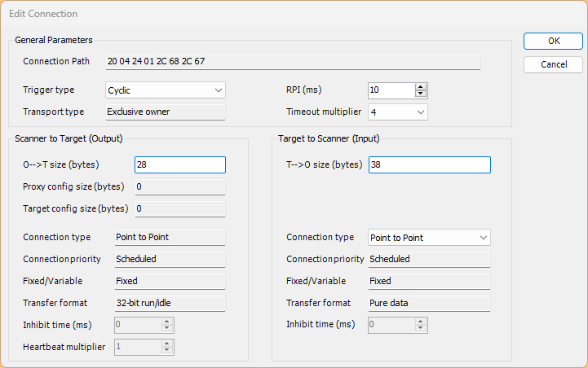Viewport: 588px width, 368px height.
Task: Click the RPI (ms) value field
Action: pyautogui.click(x=391, y=90)
